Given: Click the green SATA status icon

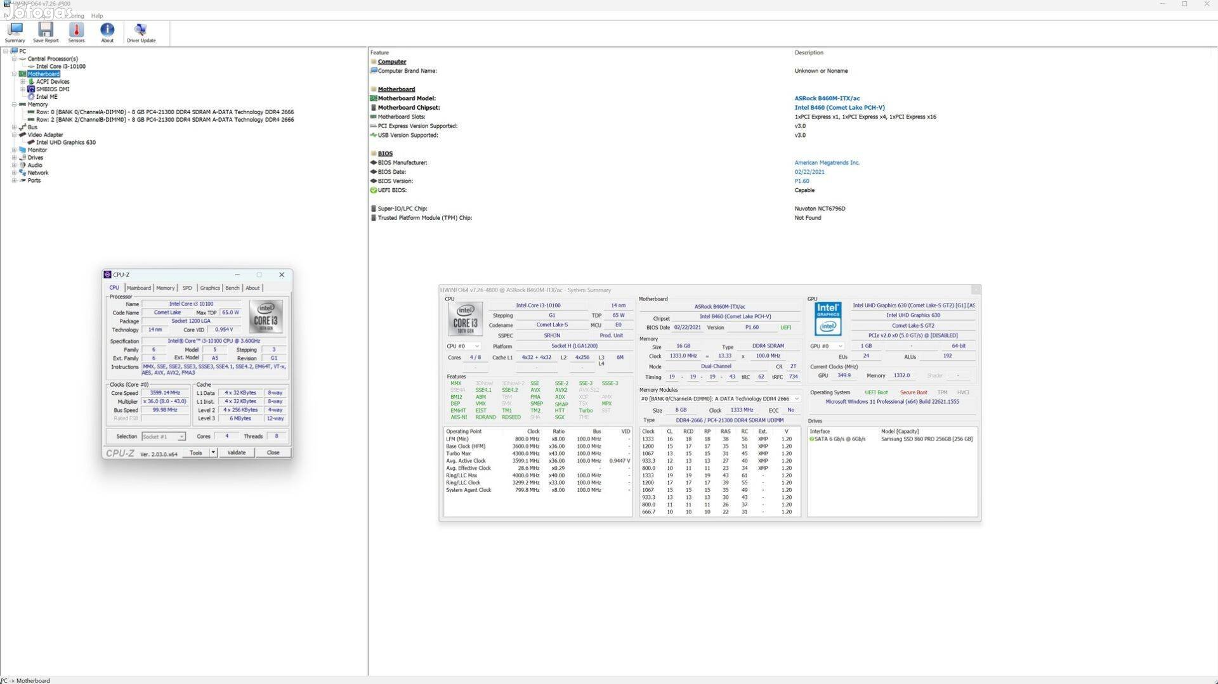Looking at the screenshot, I should pos(811,439).
